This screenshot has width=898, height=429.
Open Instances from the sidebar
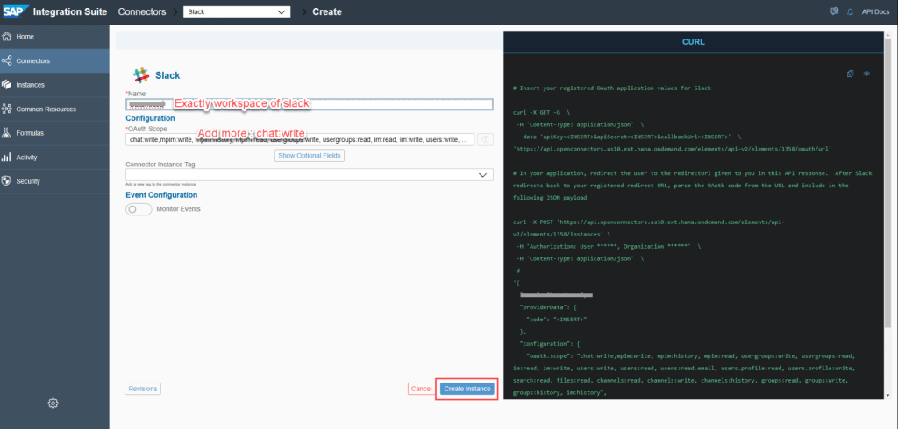point(30,85)
